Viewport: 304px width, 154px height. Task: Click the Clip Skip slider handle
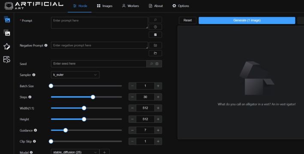[51, 141]
